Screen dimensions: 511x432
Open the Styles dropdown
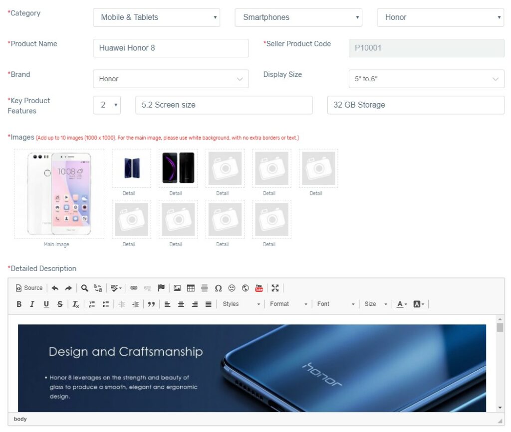pos(241,304)
